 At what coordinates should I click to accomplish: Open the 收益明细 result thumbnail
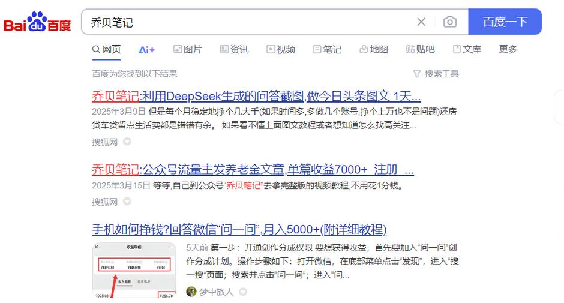pos(134,270)
